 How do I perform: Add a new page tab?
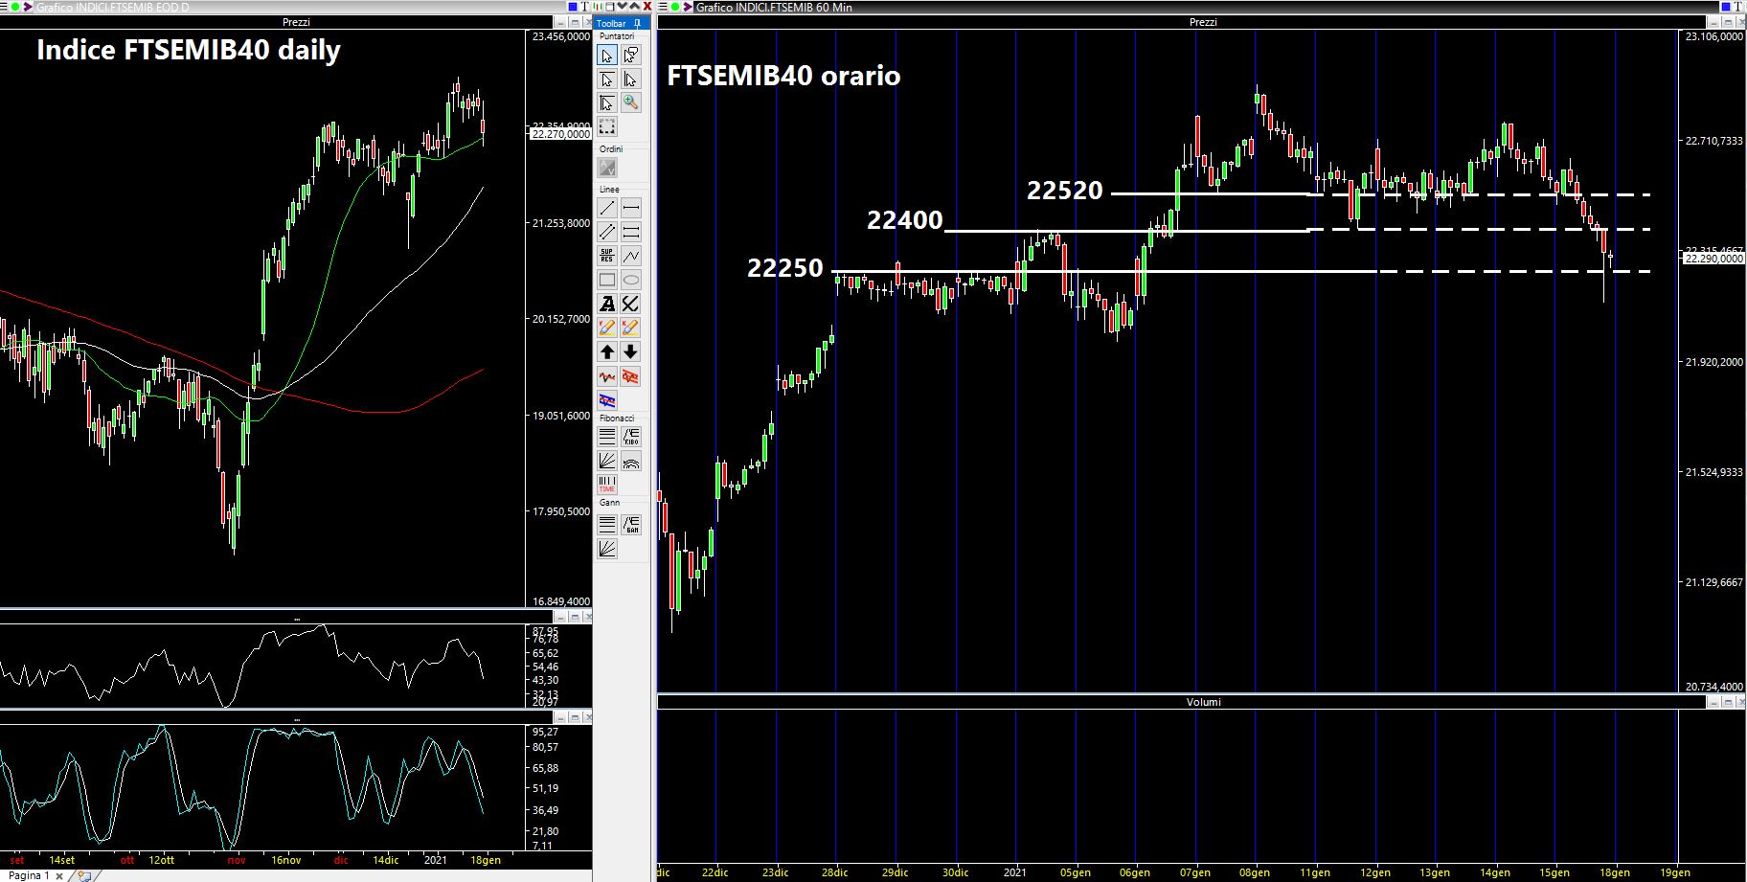(x=83, y=875)
